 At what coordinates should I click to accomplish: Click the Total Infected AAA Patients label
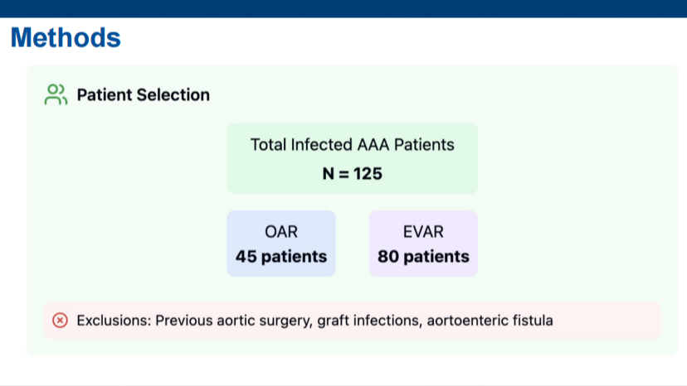tap(353, 145)
